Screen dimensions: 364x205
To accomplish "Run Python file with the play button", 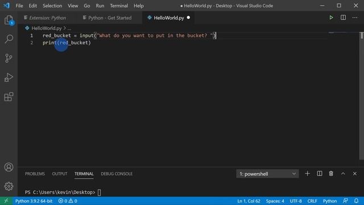I will coord(331,18).
